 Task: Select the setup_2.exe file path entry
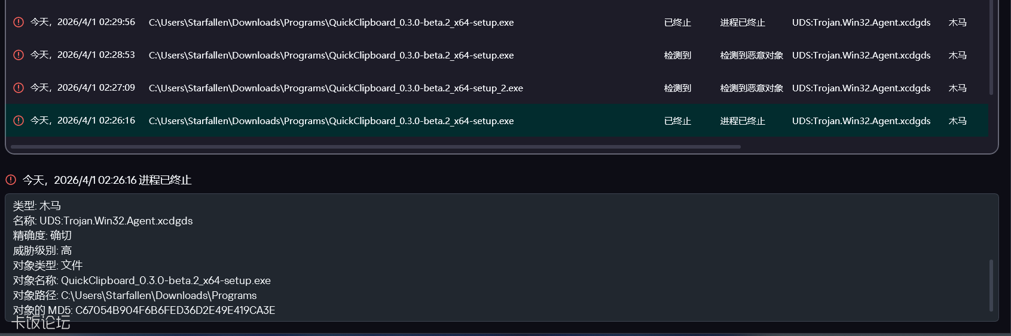(335, 88)
